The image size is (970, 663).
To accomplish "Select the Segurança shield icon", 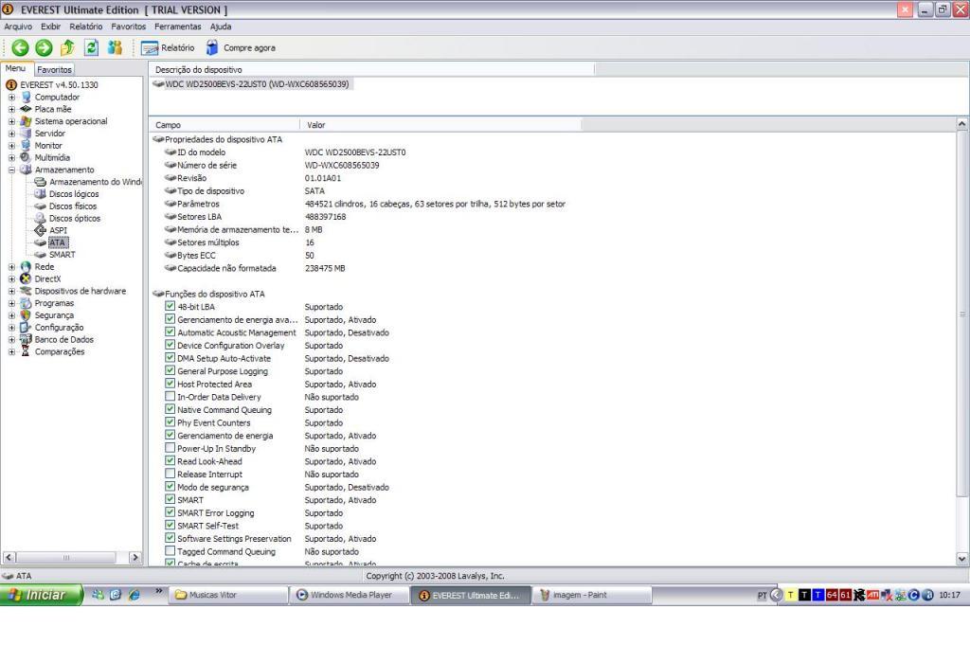I will point(26,315).
